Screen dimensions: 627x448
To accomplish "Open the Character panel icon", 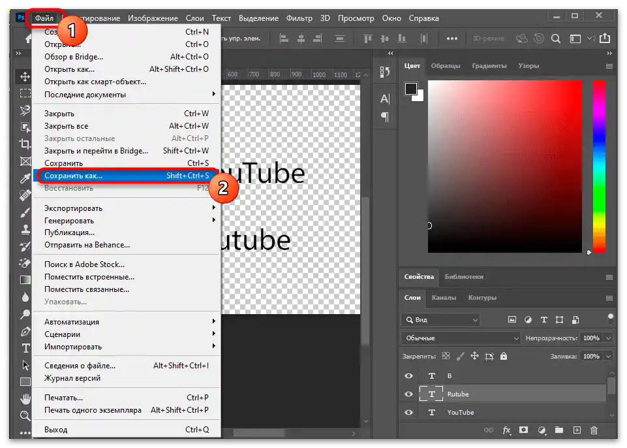I will [x=385, y=99].
